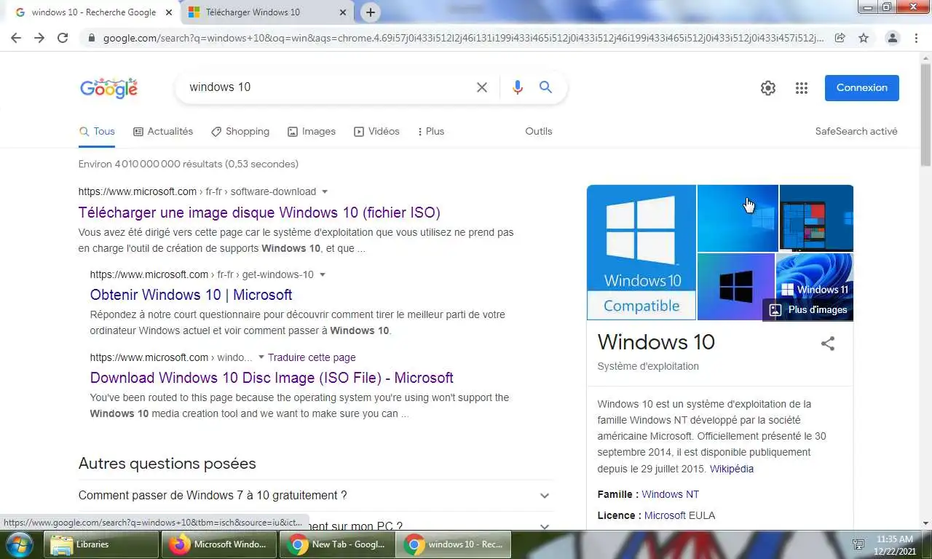Open dropdown arrow before Traduire cette page
This screenshot has width=932, height=559.
click(261, 357)
